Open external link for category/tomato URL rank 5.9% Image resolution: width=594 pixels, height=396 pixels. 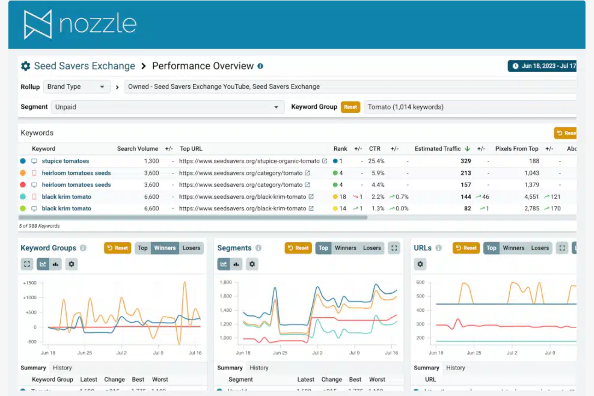(307, 173)
